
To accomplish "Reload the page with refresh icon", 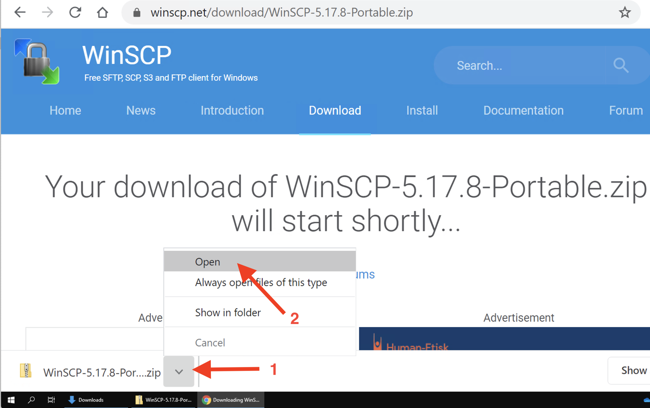I will pos(75,12).
